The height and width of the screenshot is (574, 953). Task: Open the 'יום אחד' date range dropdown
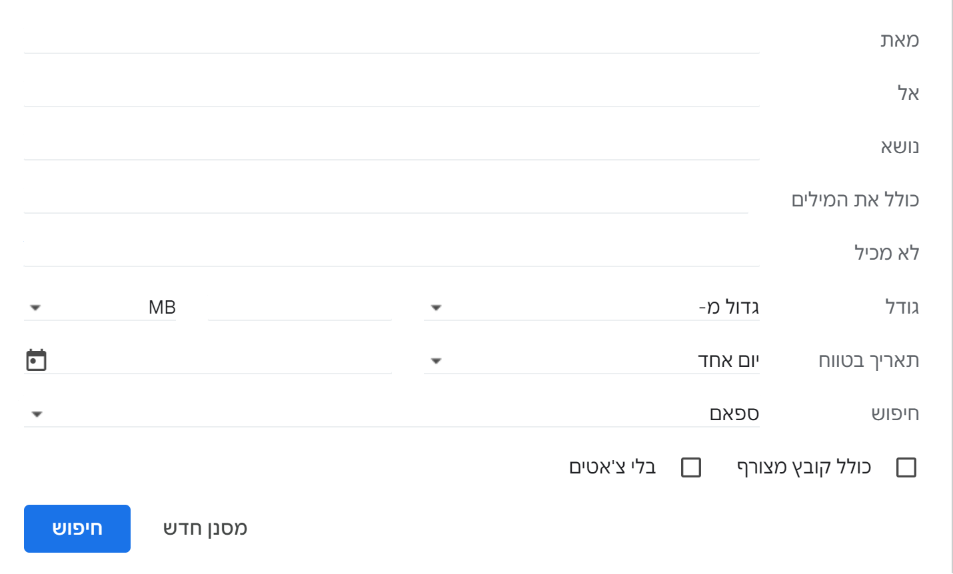pyautogui.click(x=591, y=361)
